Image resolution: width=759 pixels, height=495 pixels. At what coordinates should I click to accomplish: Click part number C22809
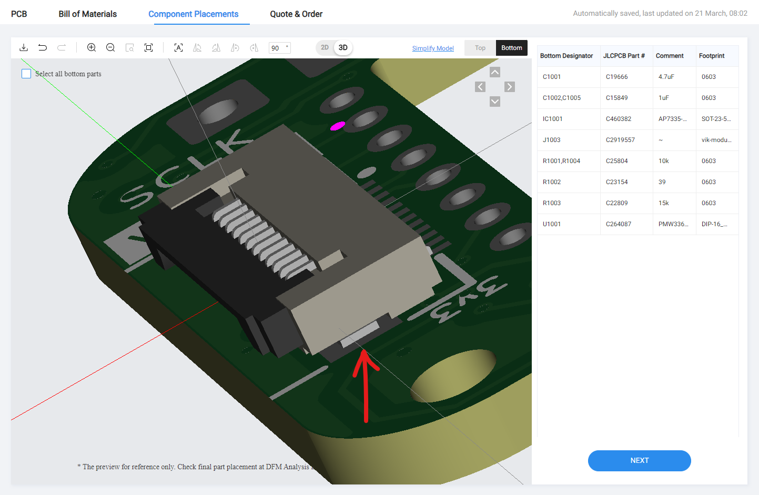617,203
